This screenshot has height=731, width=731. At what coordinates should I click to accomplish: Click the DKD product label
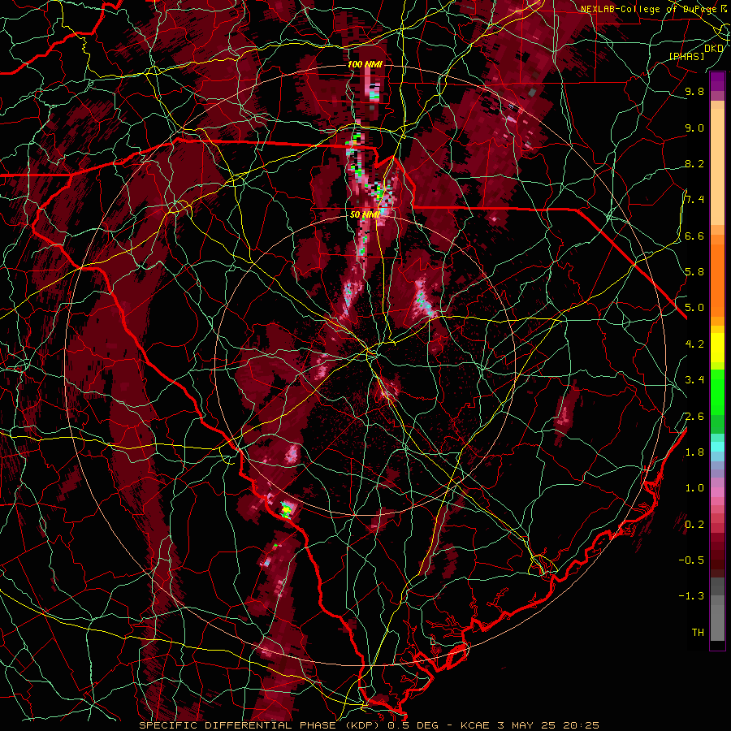pos(714,49)
